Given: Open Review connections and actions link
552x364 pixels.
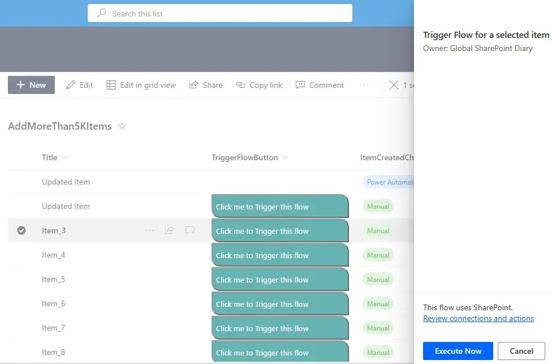Looking at the screenshot, I should coord(478,318).
